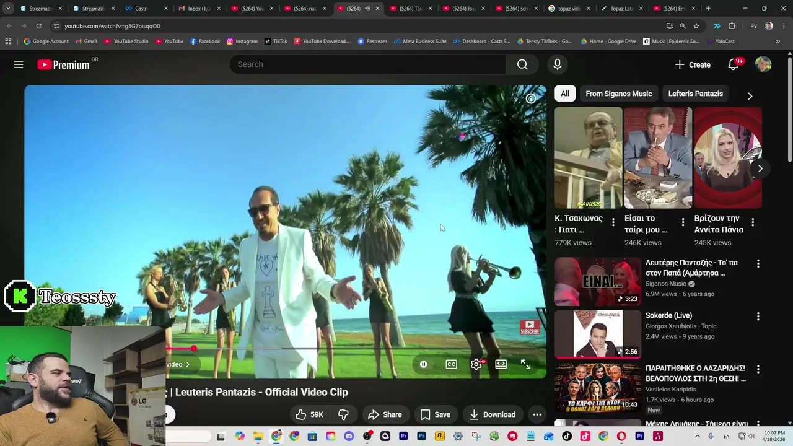This screenshot has height=446, width=793.
Task: Toggle closed captions on the player
Action: (x=452, y=364)
